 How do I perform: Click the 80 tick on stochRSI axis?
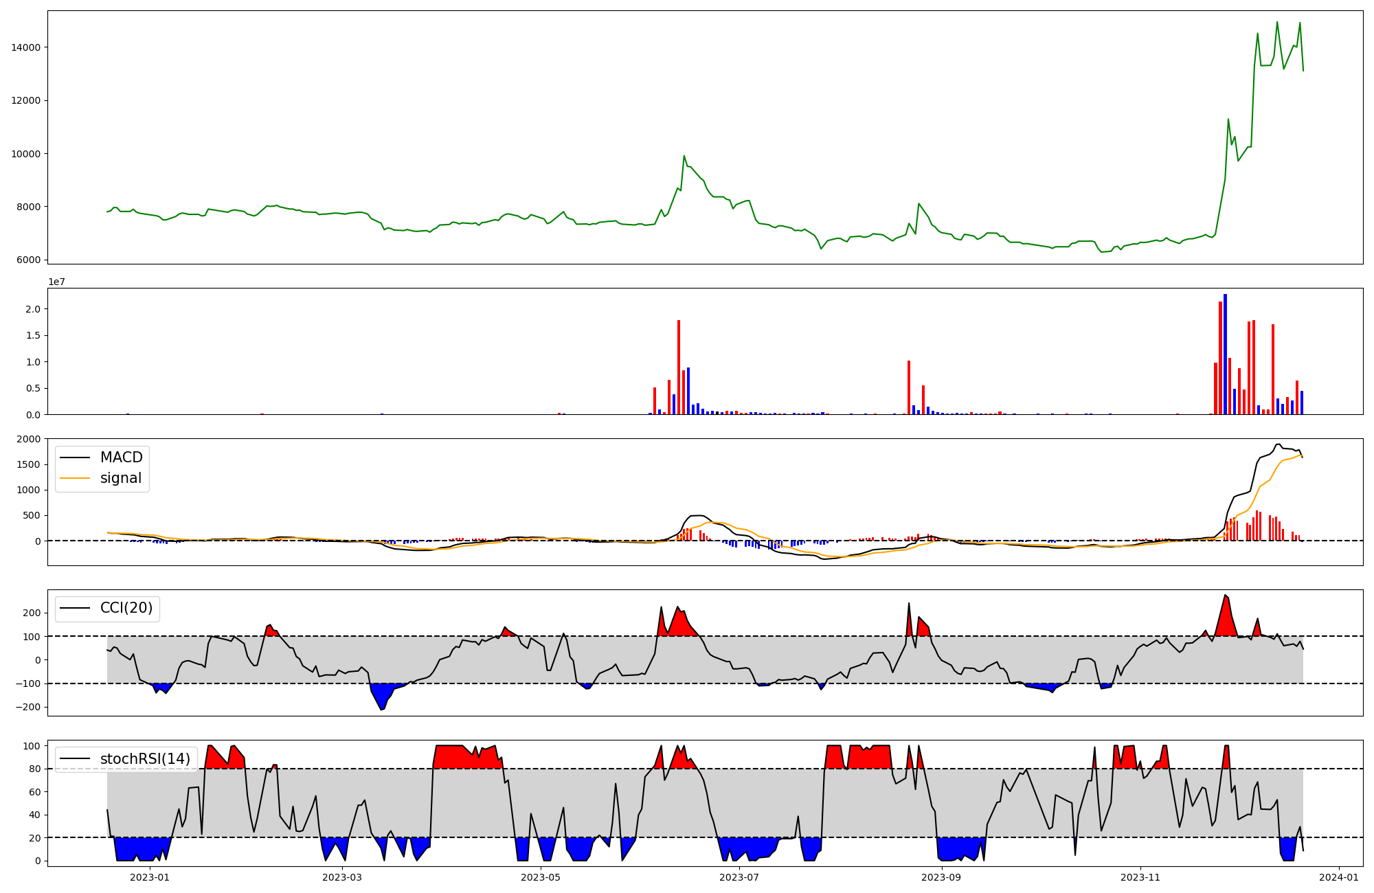point(35,769)
